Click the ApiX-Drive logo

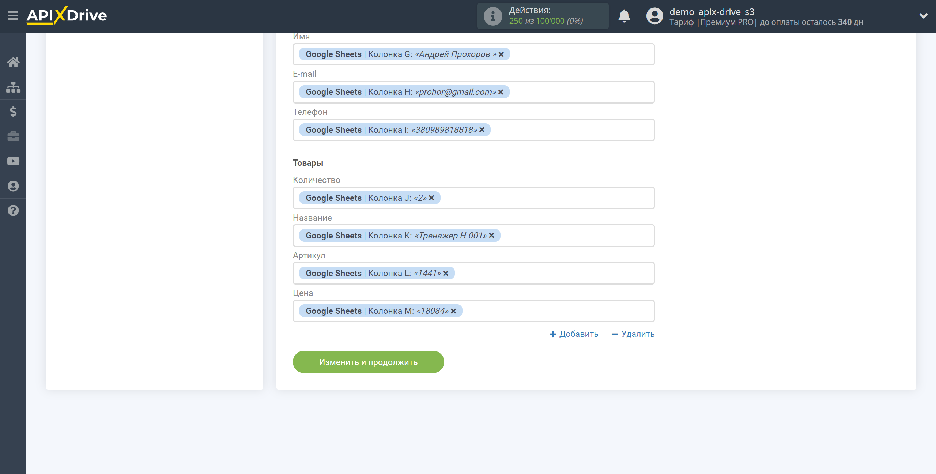(67, 15)
